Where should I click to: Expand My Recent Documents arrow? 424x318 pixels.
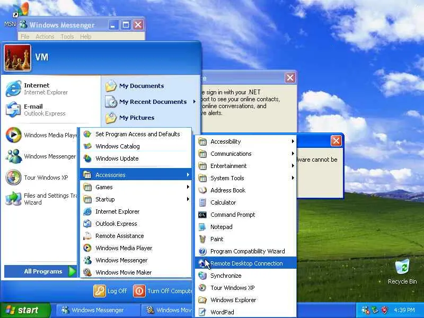point(194,102)
